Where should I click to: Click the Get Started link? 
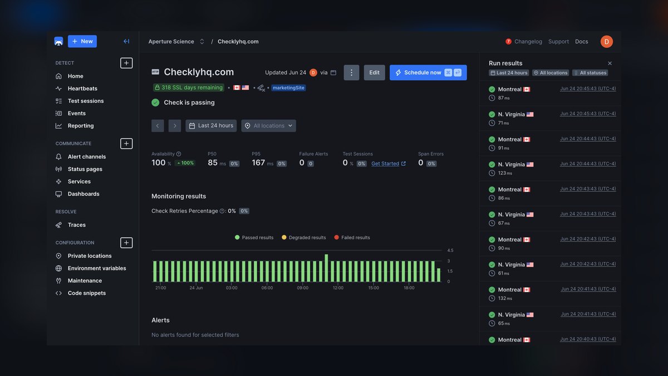tap(389, 163)
